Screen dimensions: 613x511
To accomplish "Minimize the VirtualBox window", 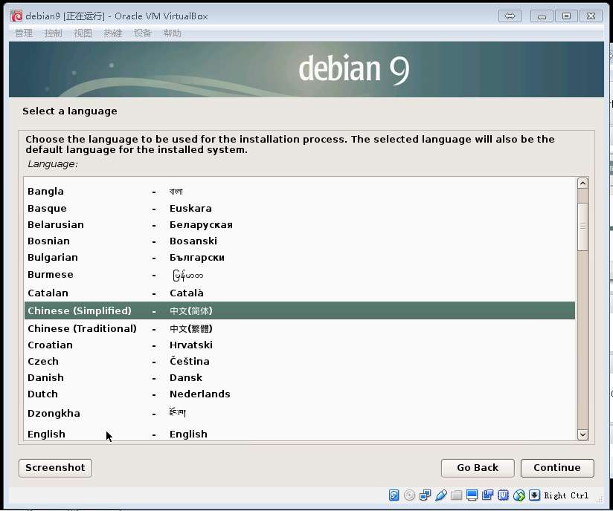I will tap(542, 16).
